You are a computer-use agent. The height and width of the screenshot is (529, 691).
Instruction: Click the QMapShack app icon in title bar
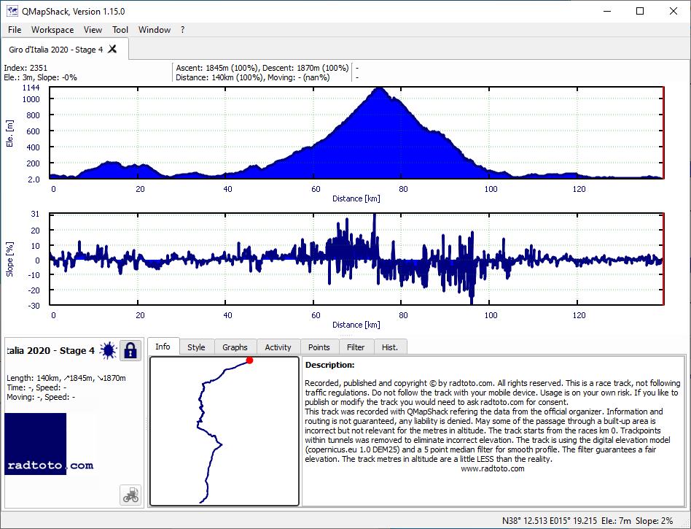[x=12, y=11]
